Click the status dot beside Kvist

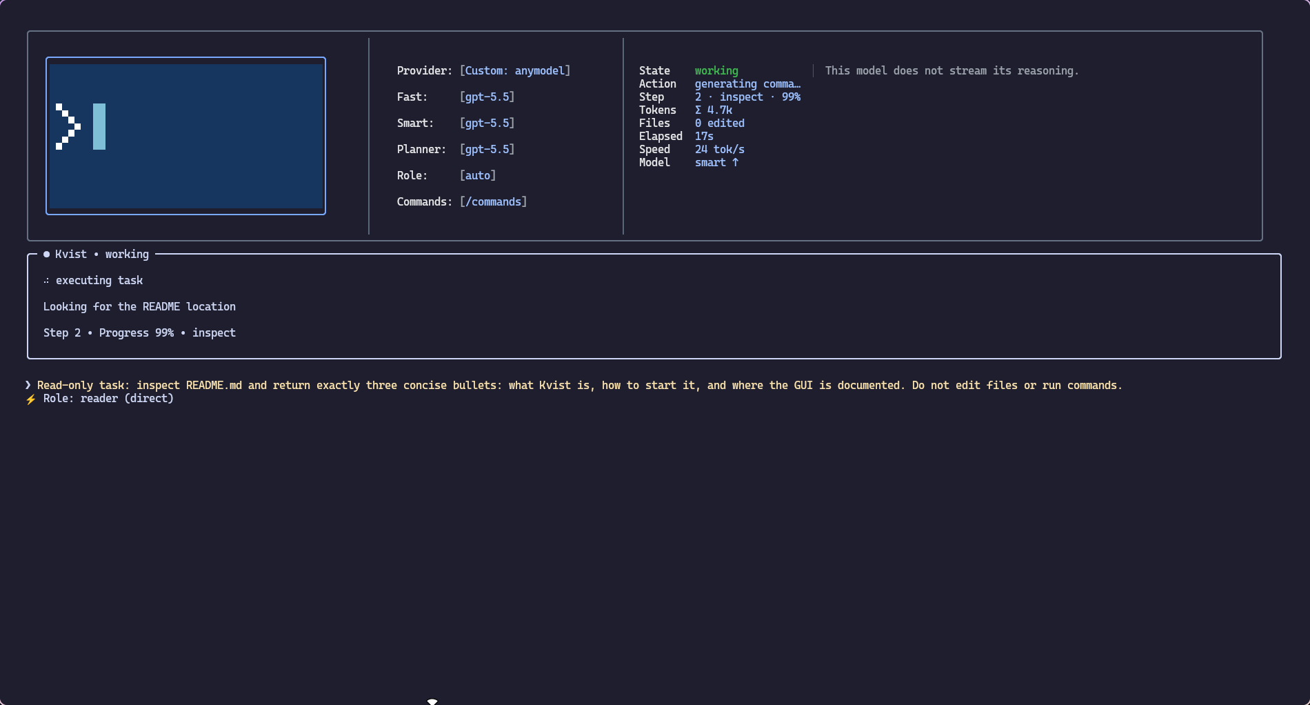coord(46,254)
